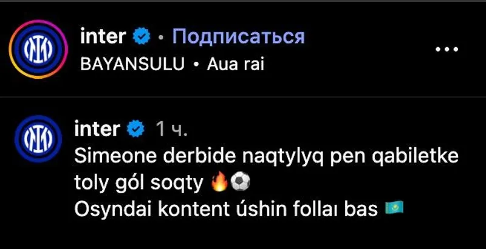Click the inter username in the caption

96,129
